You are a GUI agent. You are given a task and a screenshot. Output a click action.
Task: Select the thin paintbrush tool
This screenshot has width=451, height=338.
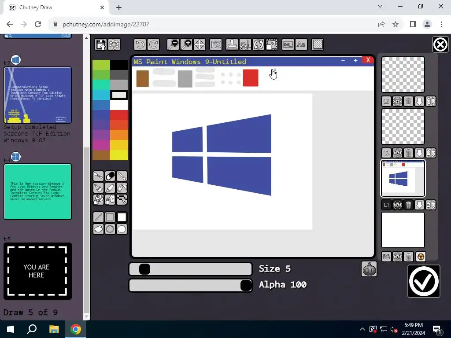[x=122, y=176]
